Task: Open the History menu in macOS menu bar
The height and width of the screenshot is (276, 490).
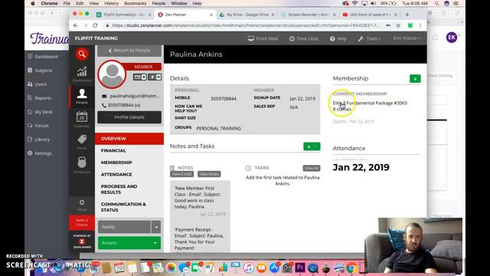Action: click(111, 3)
